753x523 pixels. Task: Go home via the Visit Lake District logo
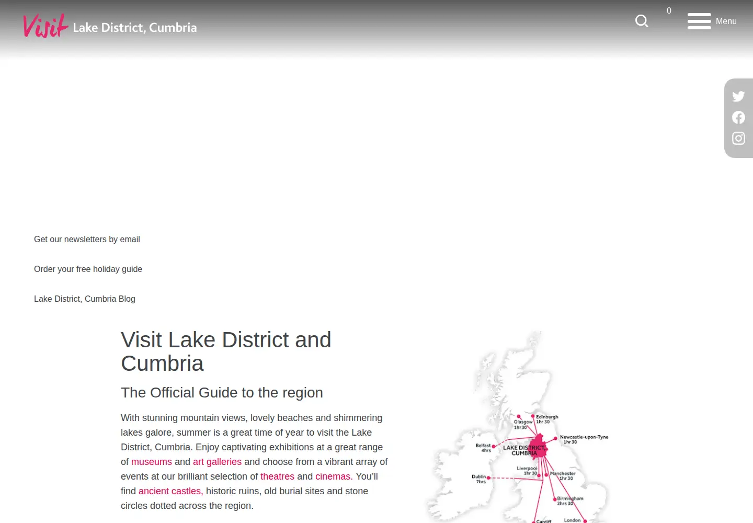[x=110, y=26]
